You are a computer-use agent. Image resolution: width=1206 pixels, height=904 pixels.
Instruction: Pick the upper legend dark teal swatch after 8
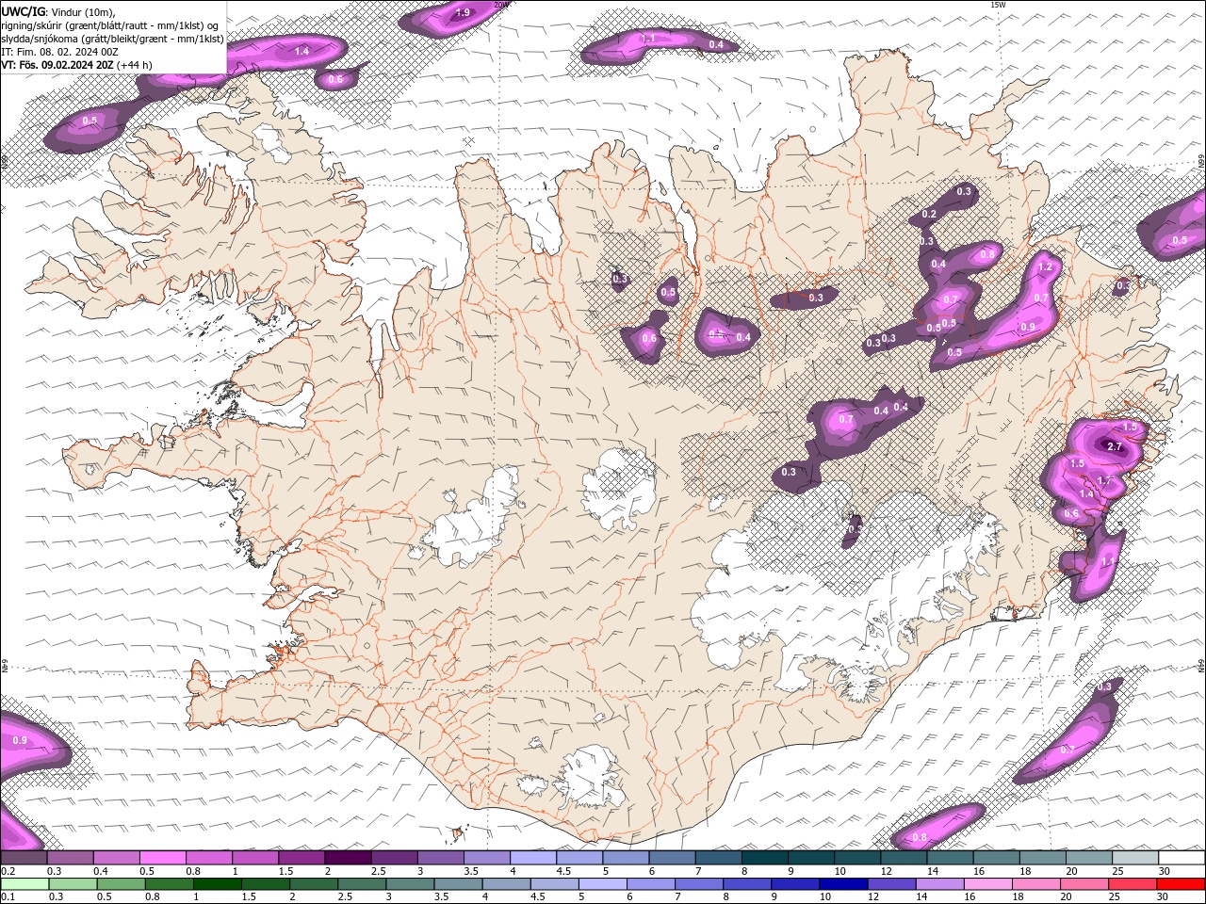point(765,858)
